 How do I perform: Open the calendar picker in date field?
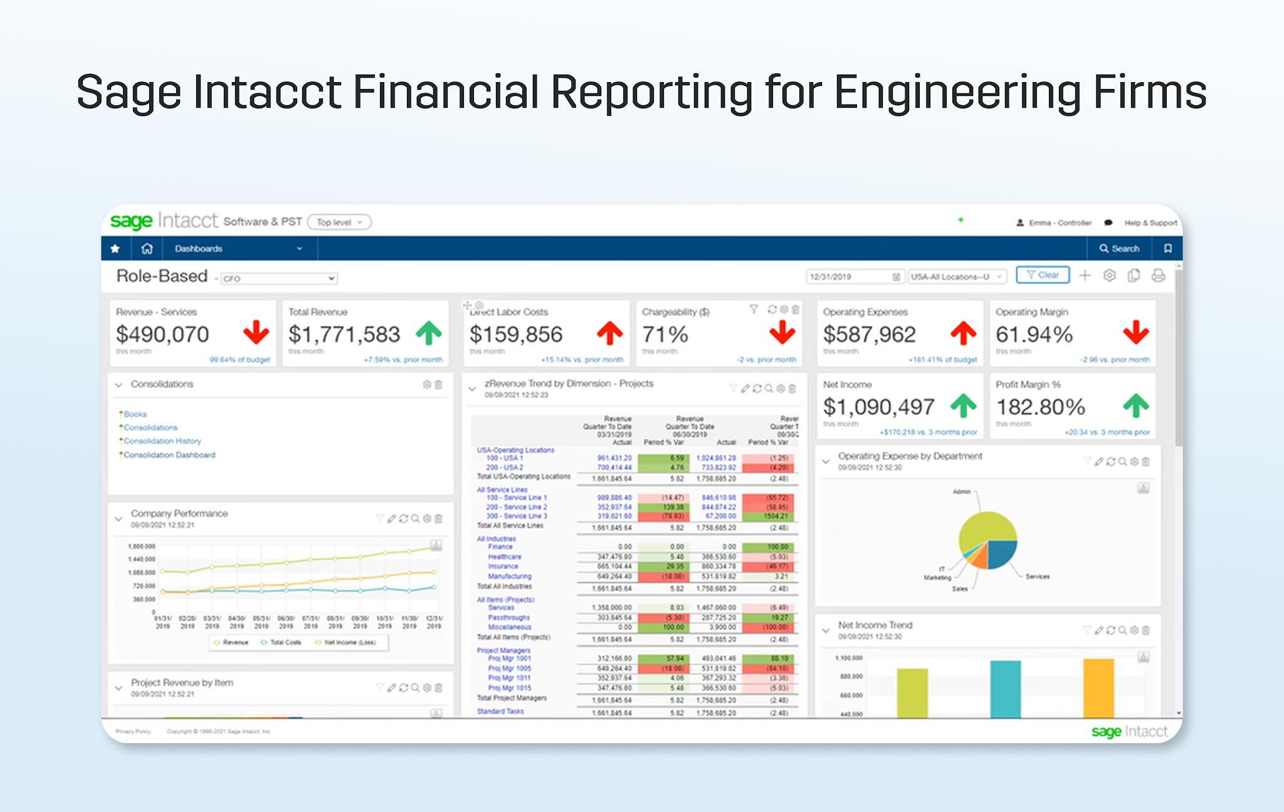click(x=896, y=277)
